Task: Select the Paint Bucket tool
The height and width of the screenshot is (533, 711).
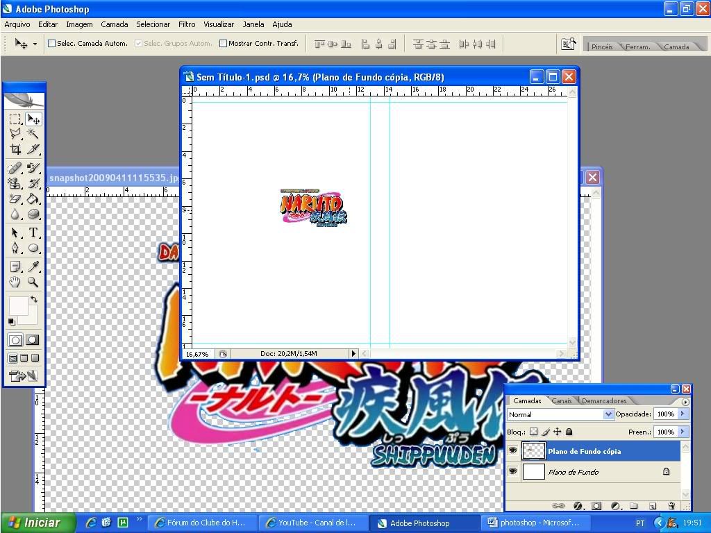Action: pos(33,199)
